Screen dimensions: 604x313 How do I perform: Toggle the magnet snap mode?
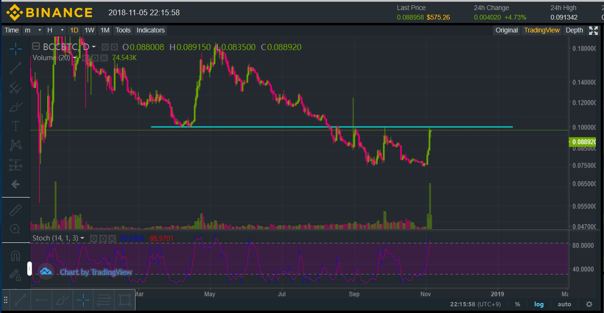point(16,256)
